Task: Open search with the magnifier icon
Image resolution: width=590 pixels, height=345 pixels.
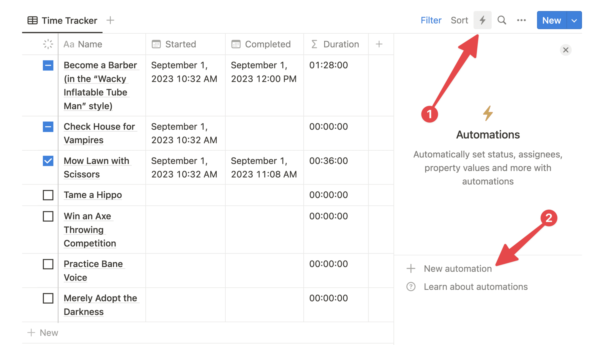Action: 502,20
